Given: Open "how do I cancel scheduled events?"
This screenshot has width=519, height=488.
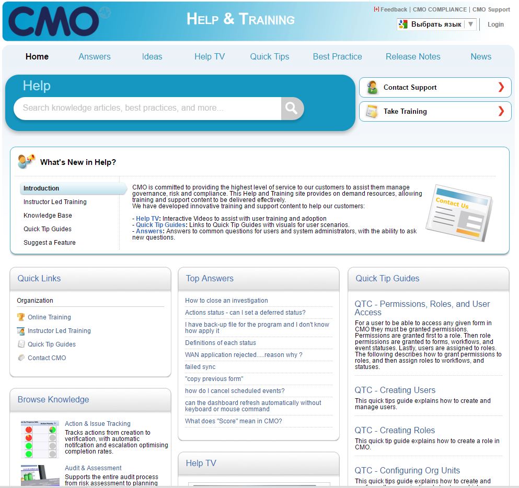Looking at the screenshot, I should [235, 391].
